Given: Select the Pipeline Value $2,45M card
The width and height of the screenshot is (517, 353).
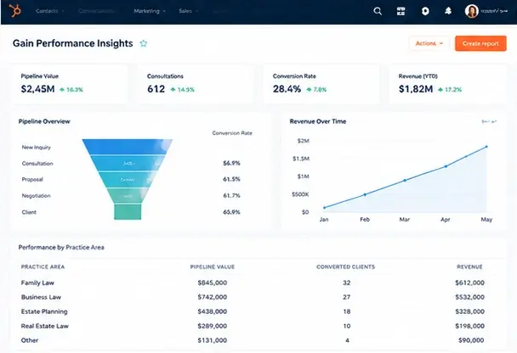Looking at the screenshot, I should pyautogui.click(x=69, y=84).
